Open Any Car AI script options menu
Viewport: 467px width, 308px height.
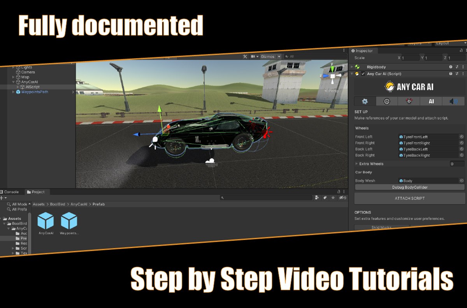[x=463, y=73]
